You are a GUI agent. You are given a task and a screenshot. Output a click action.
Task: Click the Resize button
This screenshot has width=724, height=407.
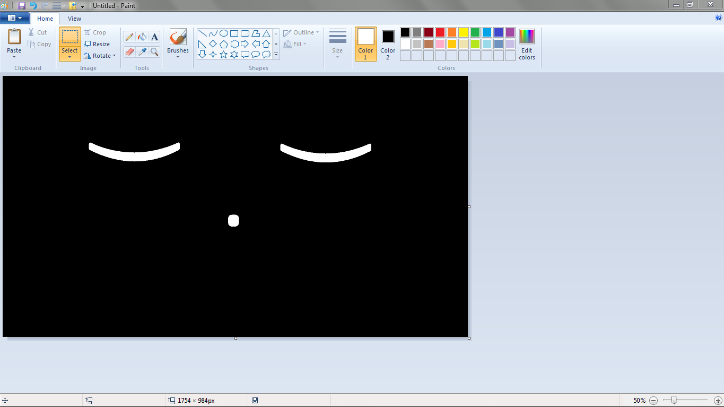click(x=97, y=44)
